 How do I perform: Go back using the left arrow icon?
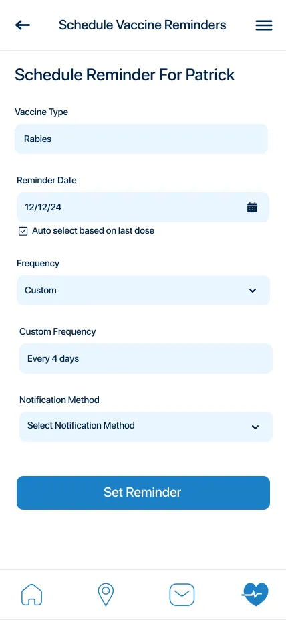click(x=23, y=25)
